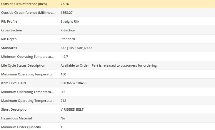This screenshot has height=130, width=215.
Task: Click the Outside Circumference (Inch) label
Action: point(24,4)
